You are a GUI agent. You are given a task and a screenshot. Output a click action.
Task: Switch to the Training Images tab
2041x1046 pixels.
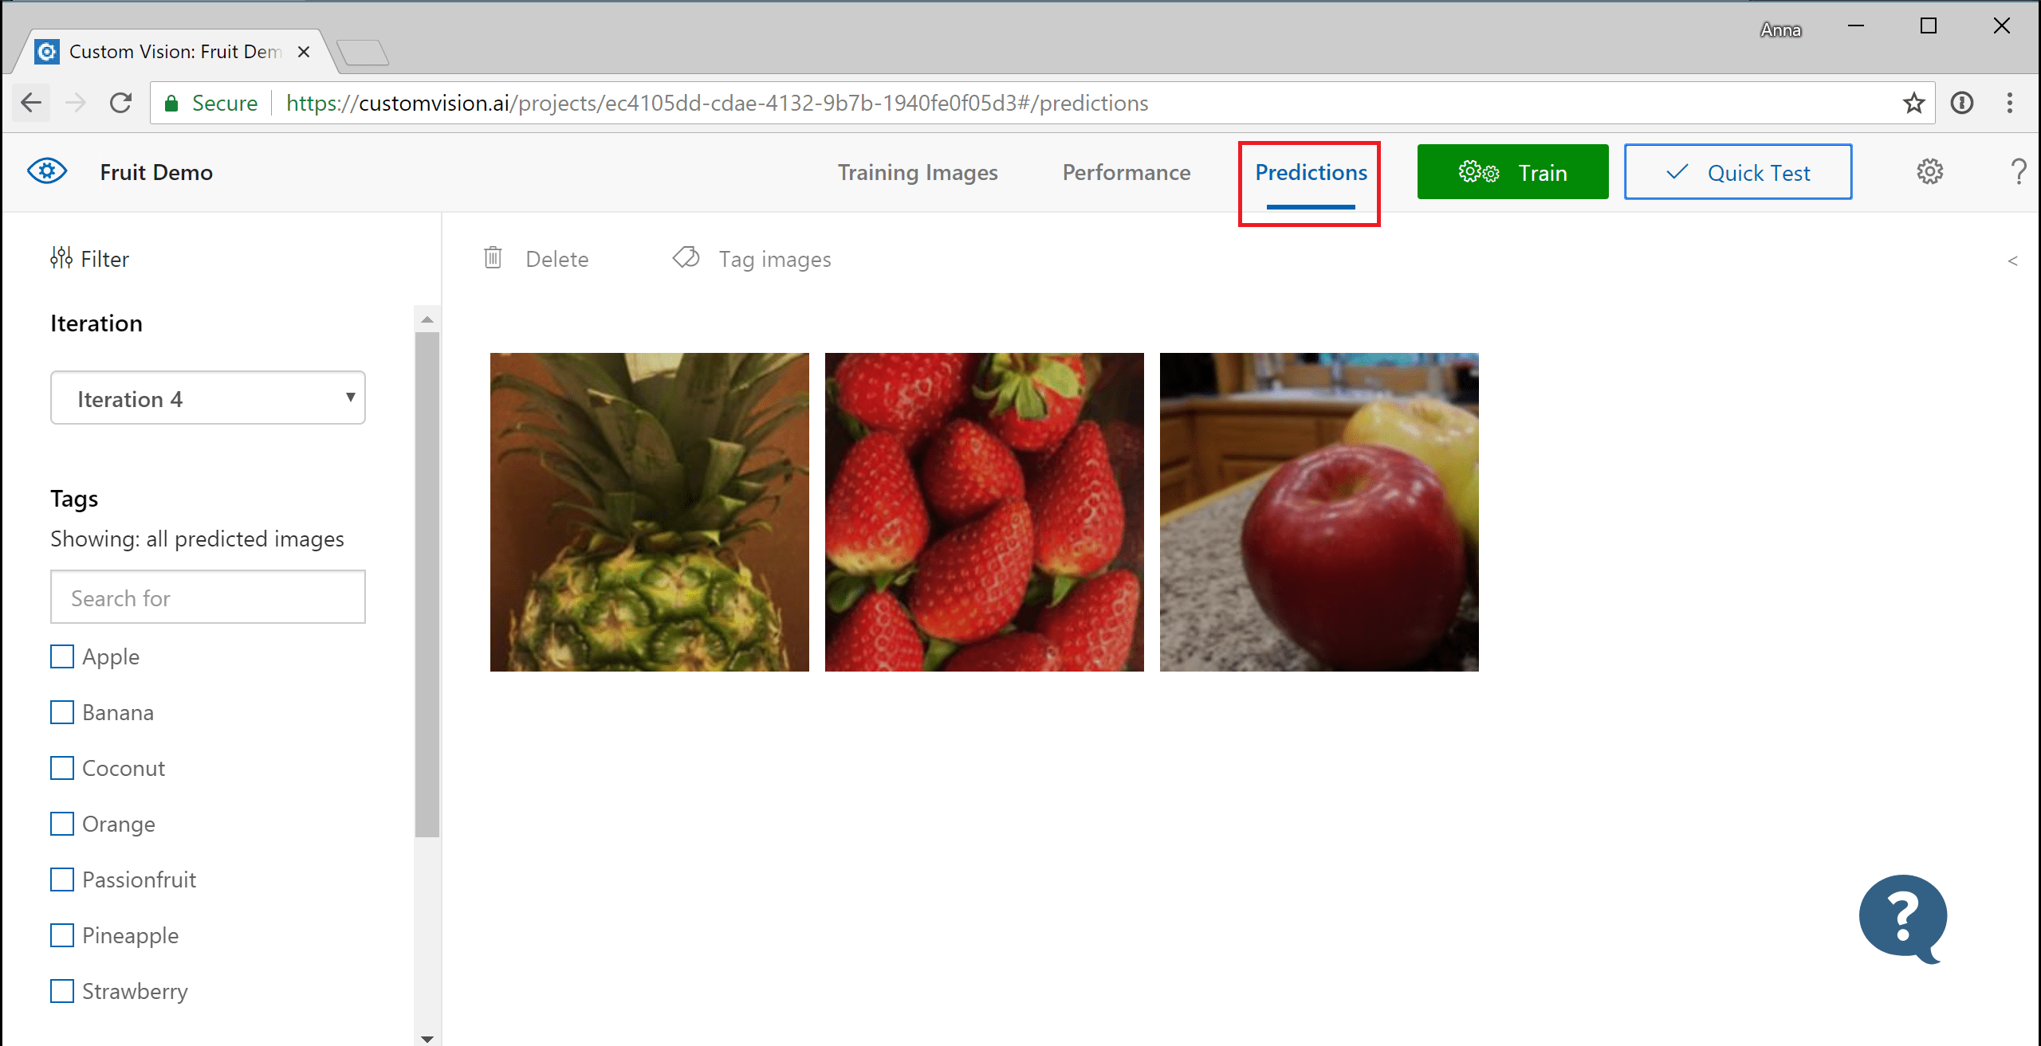point(916,170)
